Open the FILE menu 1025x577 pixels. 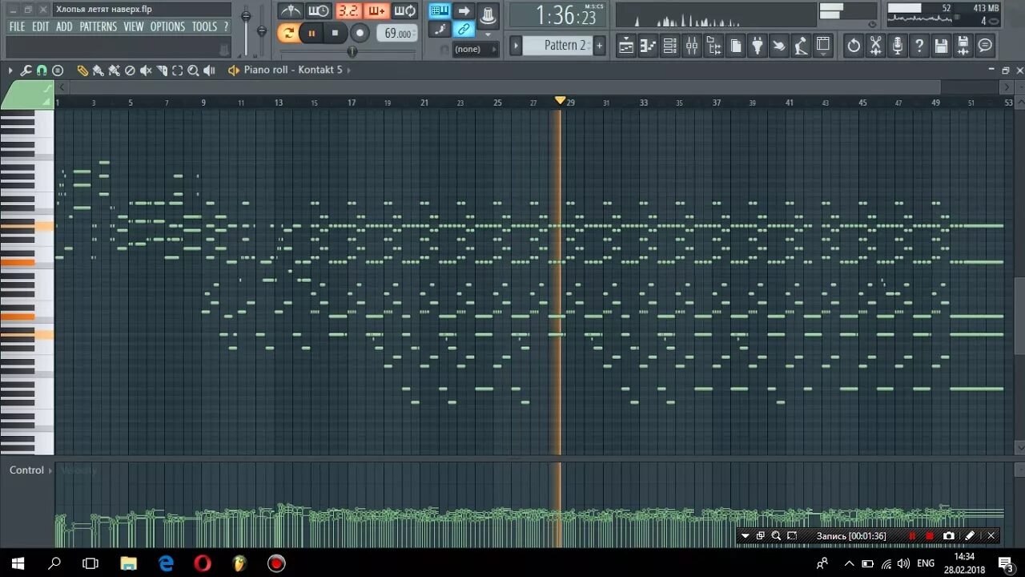tap(17, 26)
